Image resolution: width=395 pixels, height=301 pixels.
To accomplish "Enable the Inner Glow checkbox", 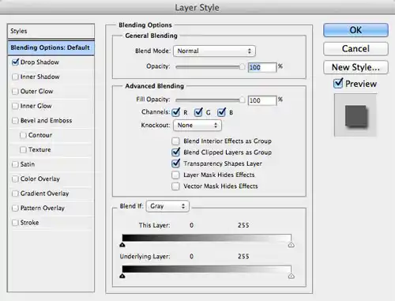I will click(15, 106).
